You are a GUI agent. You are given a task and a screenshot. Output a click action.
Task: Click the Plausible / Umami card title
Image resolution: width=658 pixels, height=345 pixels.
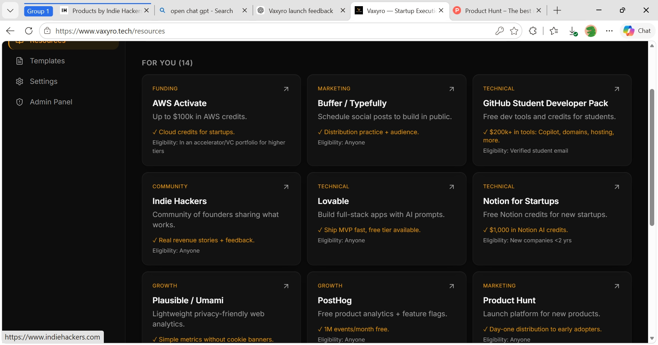[188, 300]
